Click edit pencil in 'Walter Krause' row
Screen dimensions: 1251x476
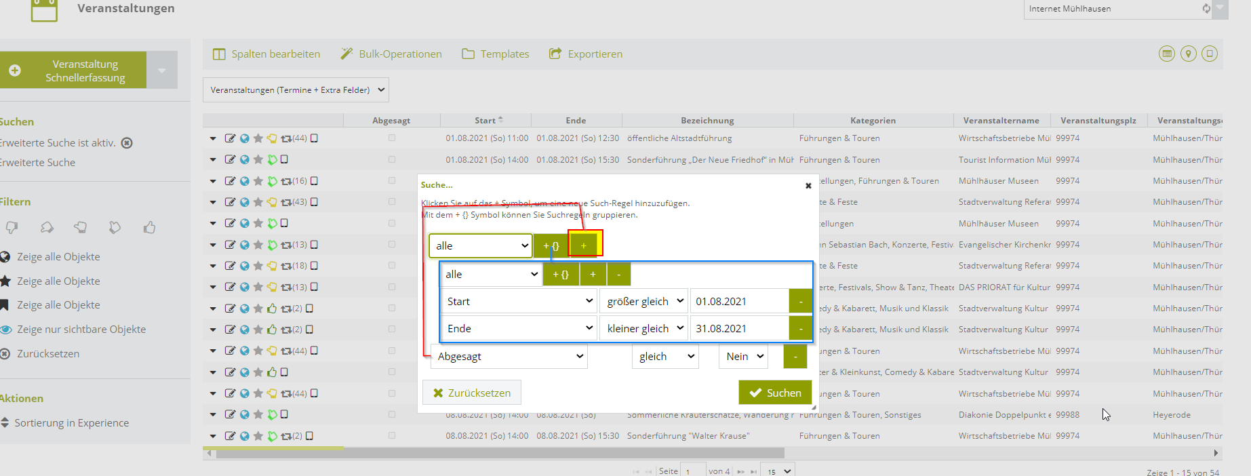pyautogui.click(x=231, y=436)
